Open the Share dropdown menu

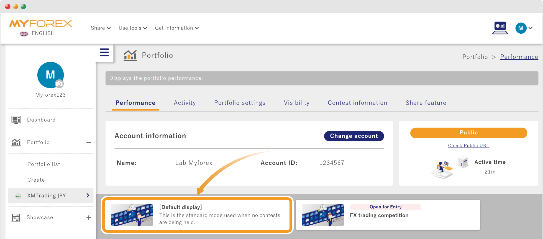[101, 28]
